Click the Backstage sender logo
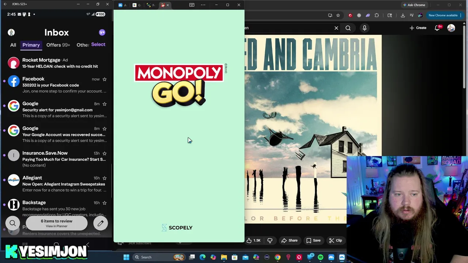Viewport: 468px width, 263px height. point(14,205)
